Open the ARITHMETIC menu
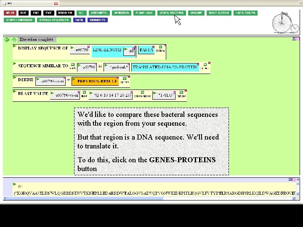Viewport: 303px width, 227px height. tap(99, 13)
